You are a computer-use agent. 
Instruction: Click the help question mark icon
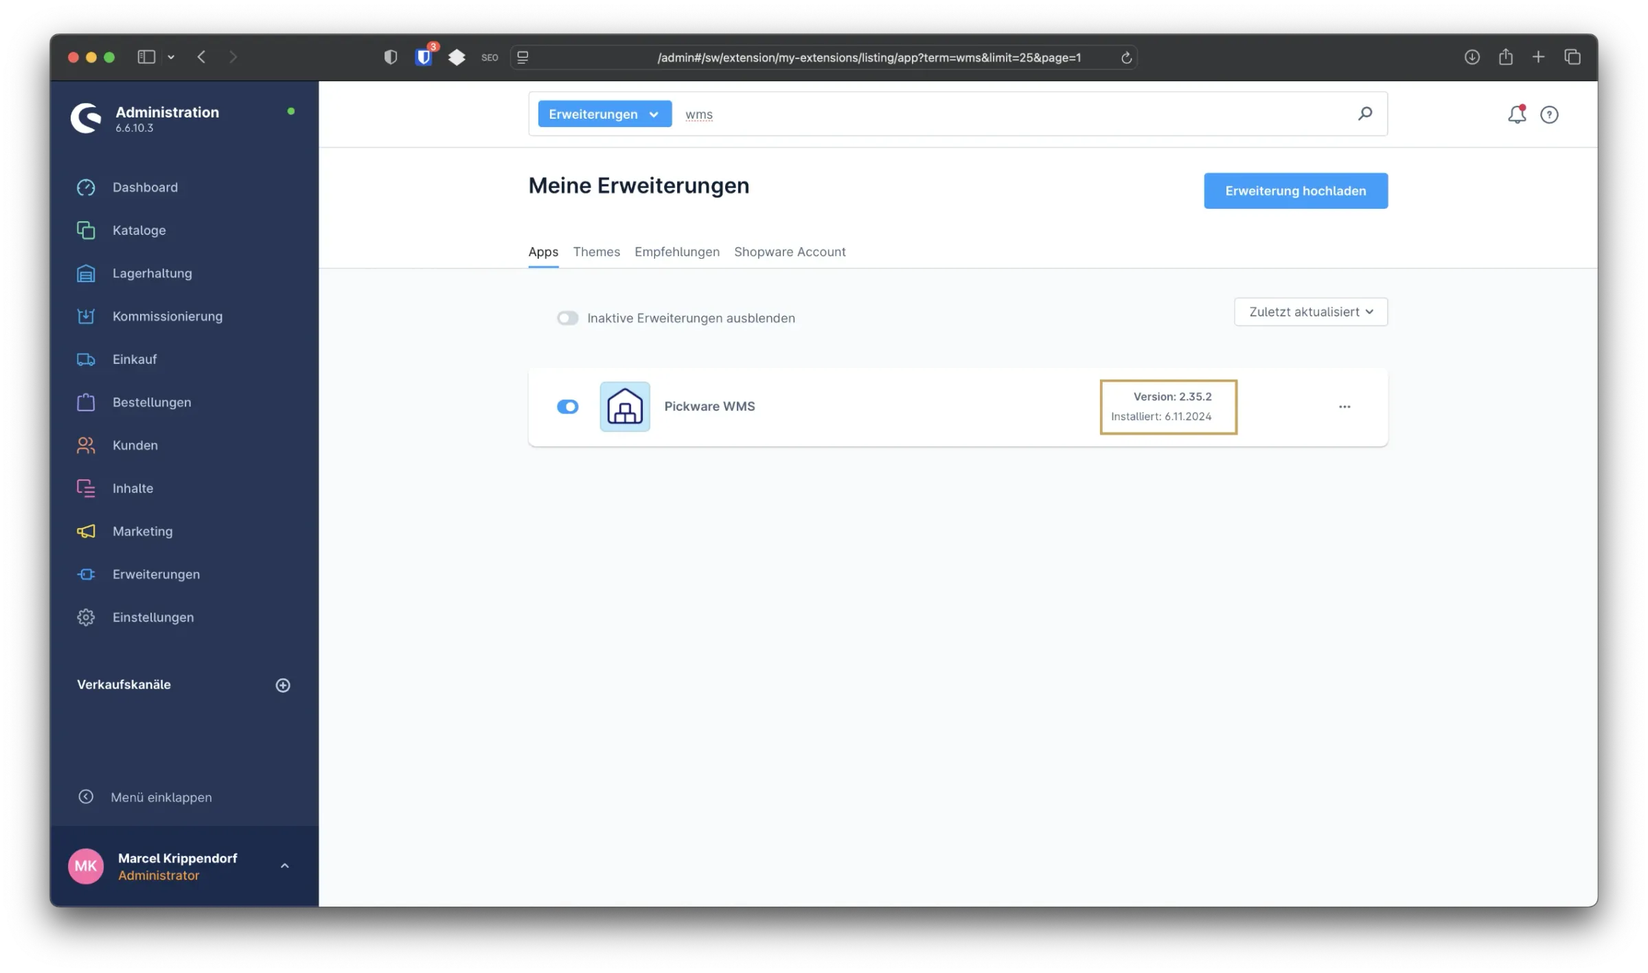click(1550, 115)
